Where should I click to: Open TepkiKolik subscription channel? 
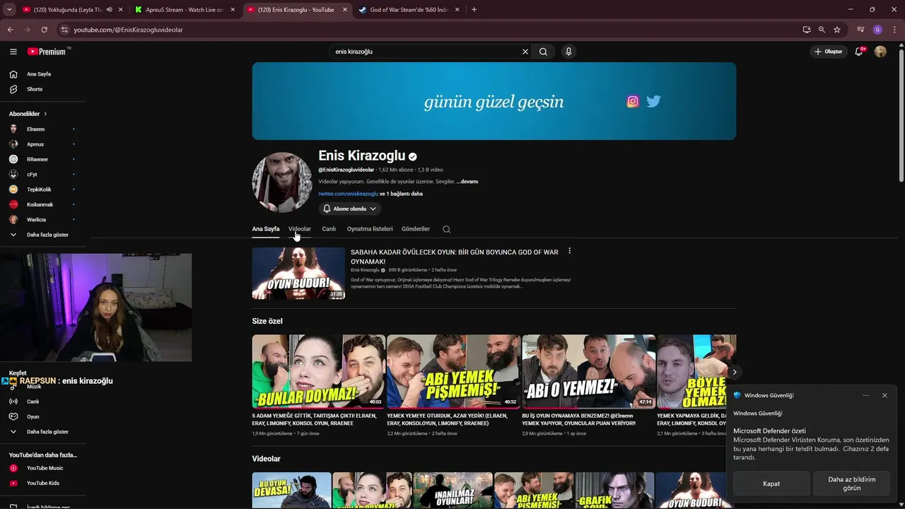click(x=39, y=189)
